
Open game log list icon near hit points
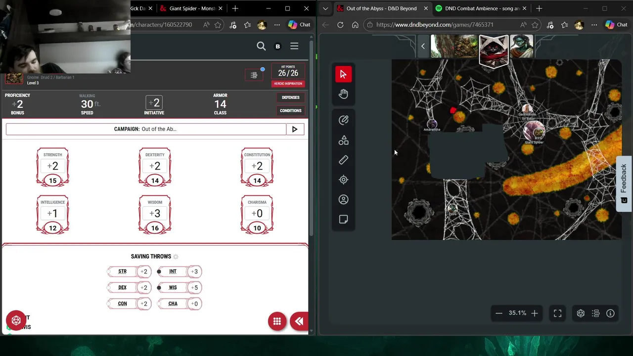click(254, 75)
